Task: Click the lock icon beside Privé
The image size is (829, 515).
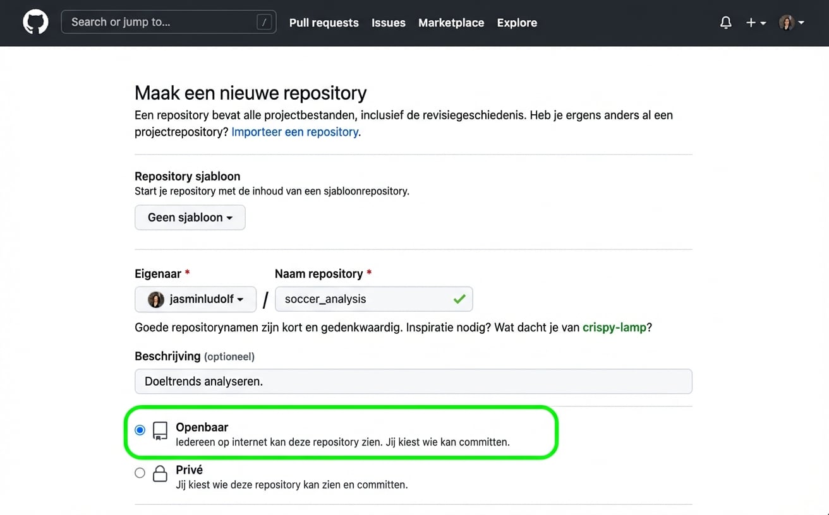Action: coord(160,473)
